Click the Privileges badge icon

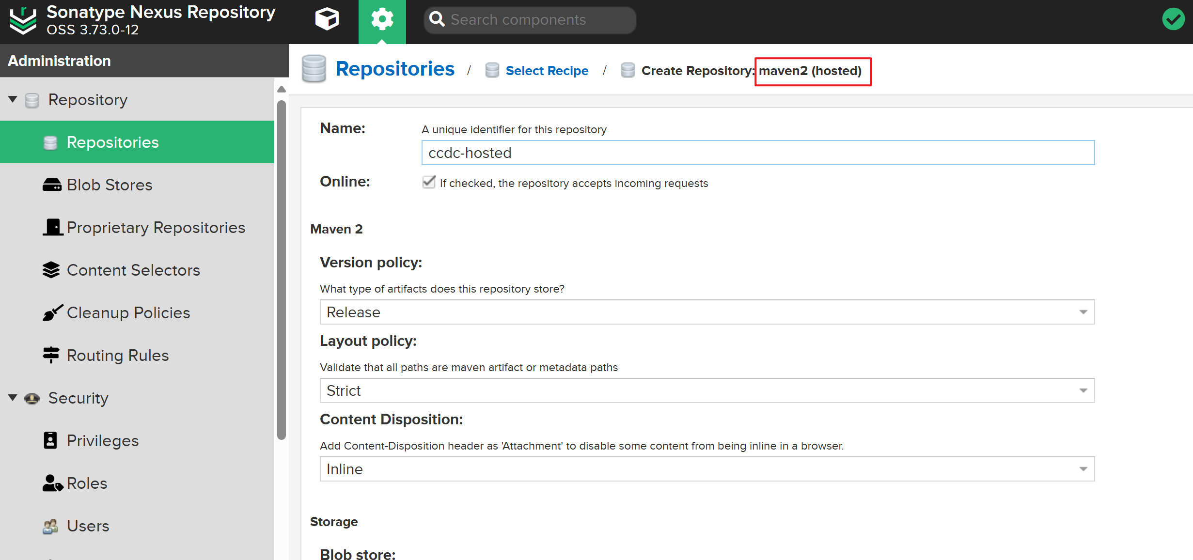click(50, 440)
